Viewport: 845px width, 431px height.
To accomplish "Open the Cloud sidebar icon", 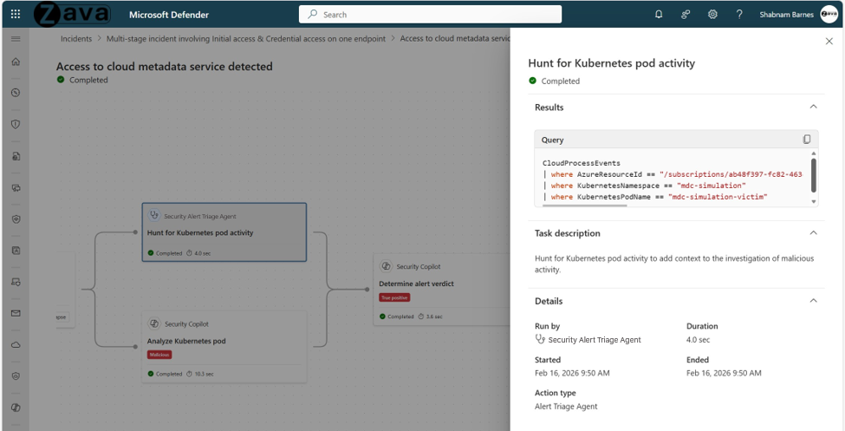I will [15, 344].
